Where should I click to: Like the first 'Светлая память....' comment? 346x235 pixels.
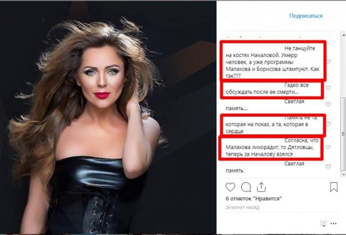pyautogui.click(x=328, y=104)
